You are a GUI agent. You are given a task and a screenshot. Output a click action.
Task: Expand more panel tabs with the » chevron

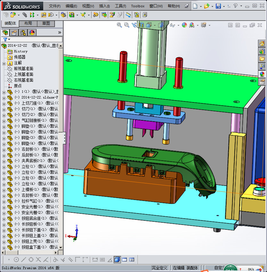[60, 33]
